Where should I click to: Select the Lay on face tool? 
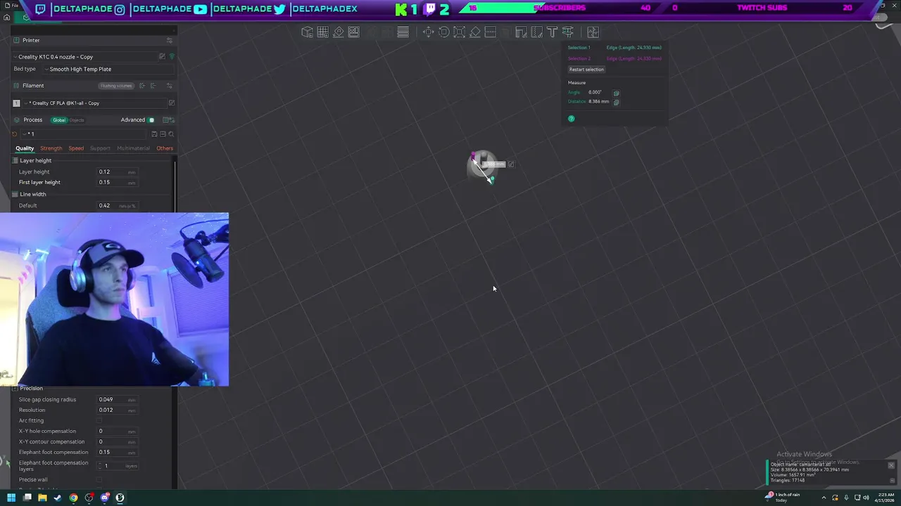pyautogui.click(x=475, y=32)
